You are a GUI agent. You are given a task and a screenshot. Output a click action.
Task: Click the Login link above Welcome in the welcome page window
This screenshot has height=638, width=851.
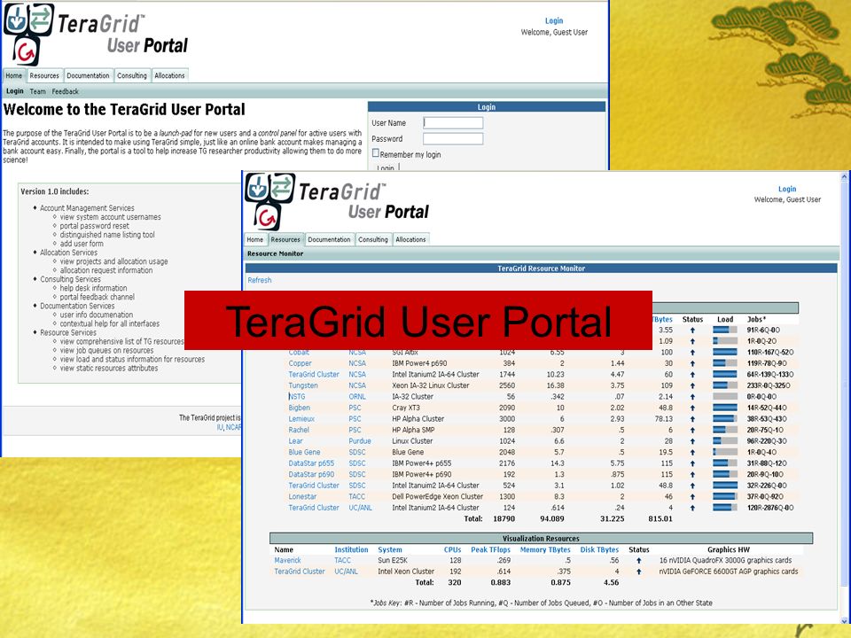[x=554, y=20]
